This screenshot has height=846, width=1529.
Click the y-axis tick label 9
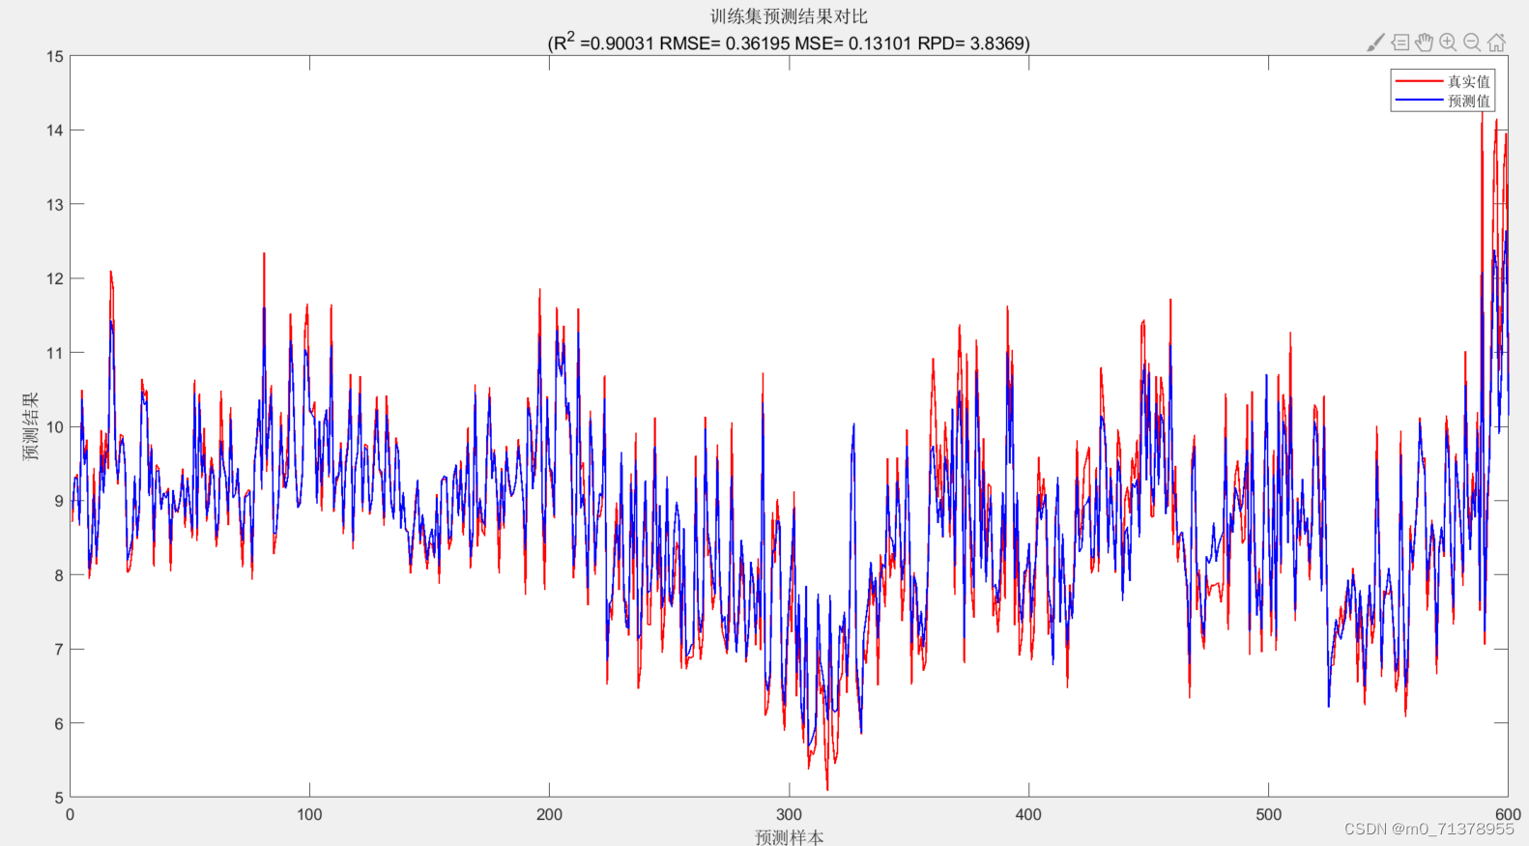coord(59,501)
